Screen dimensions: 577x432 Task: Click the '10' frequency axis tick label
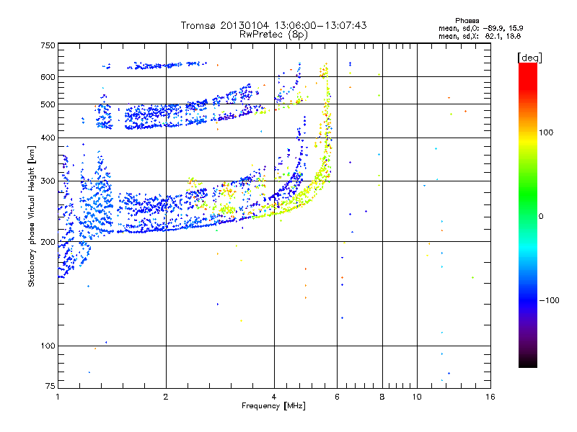[417, 397]
